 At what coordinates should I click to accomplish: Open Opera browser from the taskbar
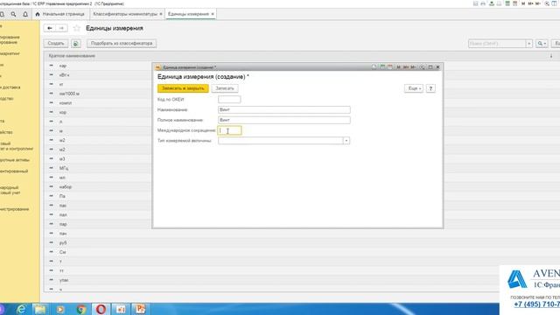pyautogui.click(x=101, y=309)
